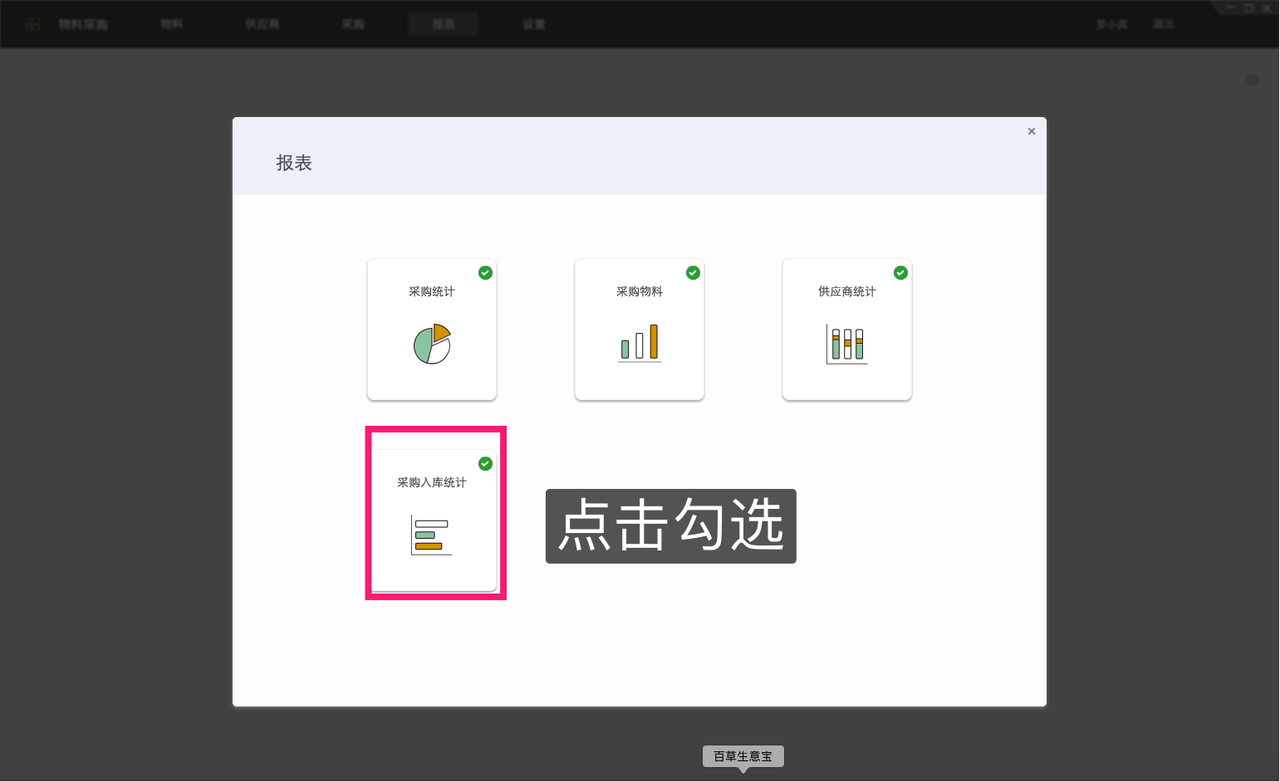The width and height of the screenshot is (1280, 782).
Task: Toggle selection of the 采购入库统计 report
Action: (485, 464)
